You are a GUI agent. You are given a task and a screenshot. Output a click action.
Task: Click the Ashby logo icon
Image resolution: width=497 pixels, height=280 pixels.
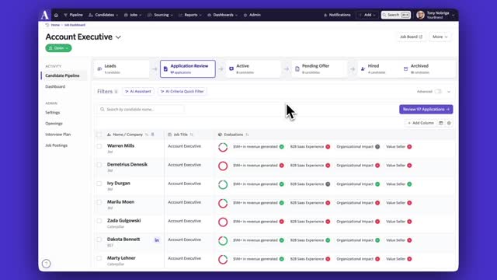(45, 15)
